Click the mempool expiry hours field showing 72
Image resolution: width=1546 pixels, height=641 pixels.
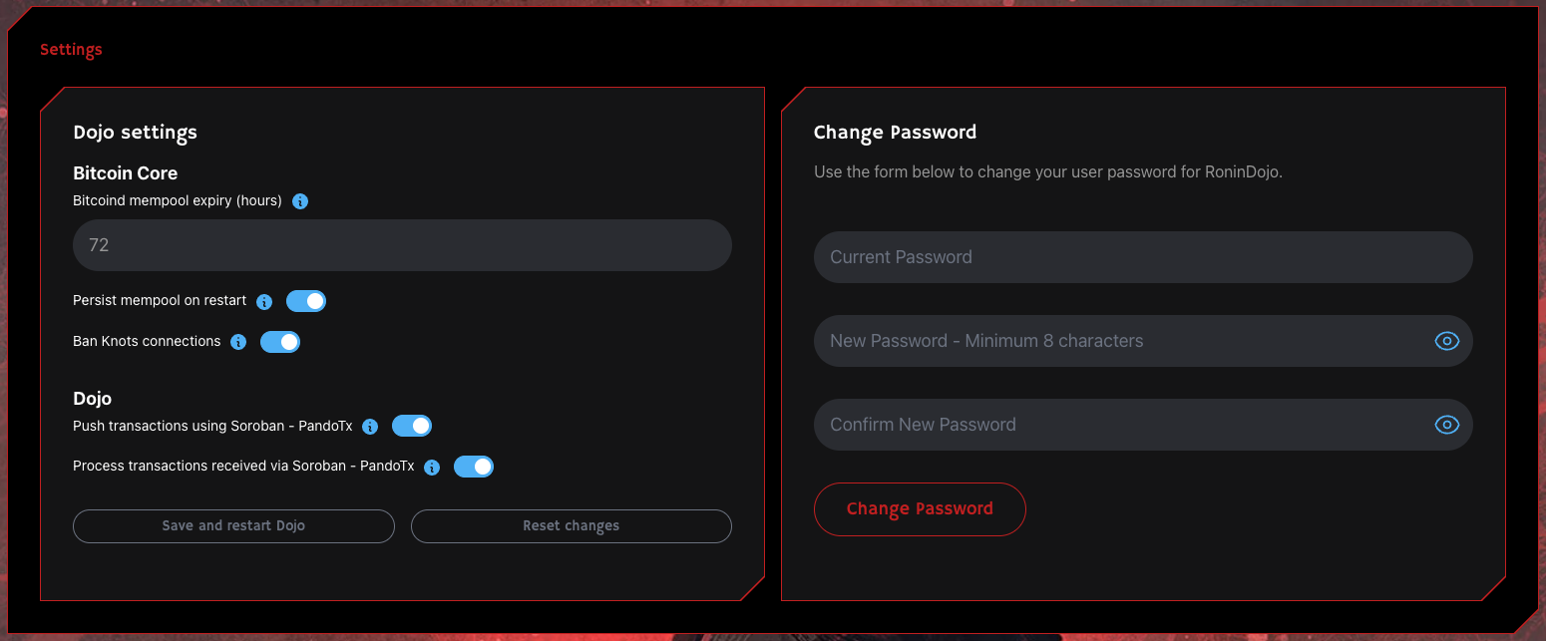pos(402,245)
